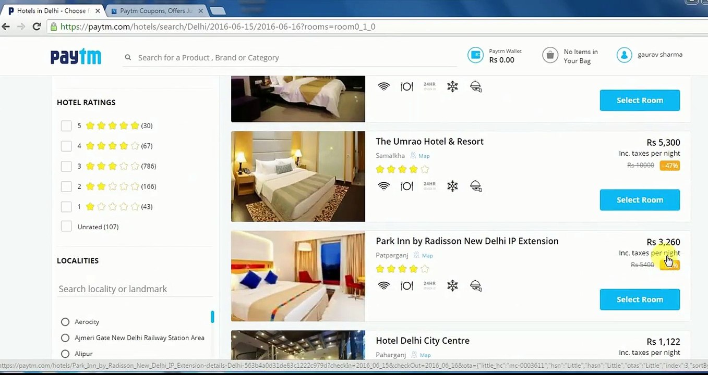Click restaurant amenity icon for Park Inn by Radisson
Viewport: 708px width, 375px height.
click(x=407, y=285)
